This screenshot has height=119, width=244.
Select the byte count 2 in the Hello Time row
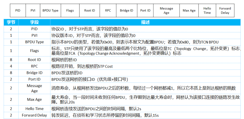[11, 109]
